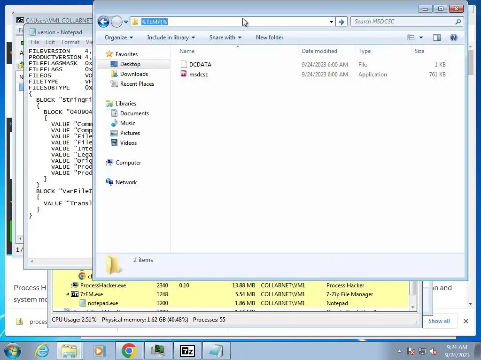Expand the address bar history dropdown
Screen dimensions: 481x360
331,22
